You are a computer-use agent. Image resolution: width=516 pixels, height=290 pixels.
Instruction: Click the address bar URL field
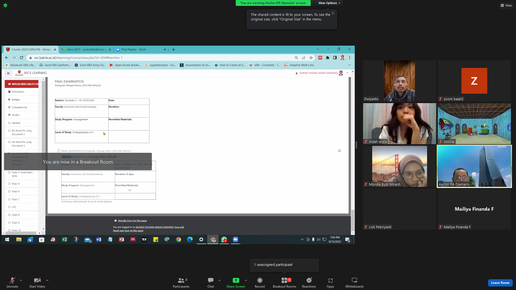click(x=161, y=58)
